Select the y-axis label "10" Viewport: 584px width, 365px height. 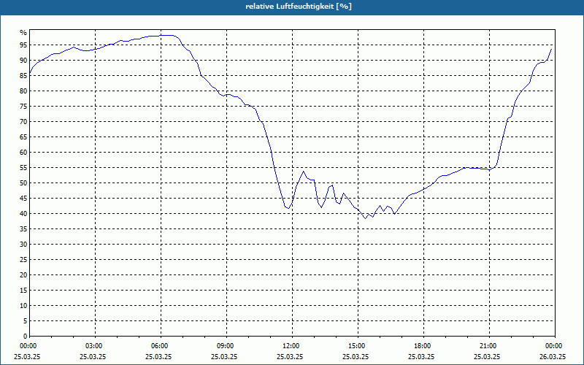pyautogui.click(x=23, y=305)
